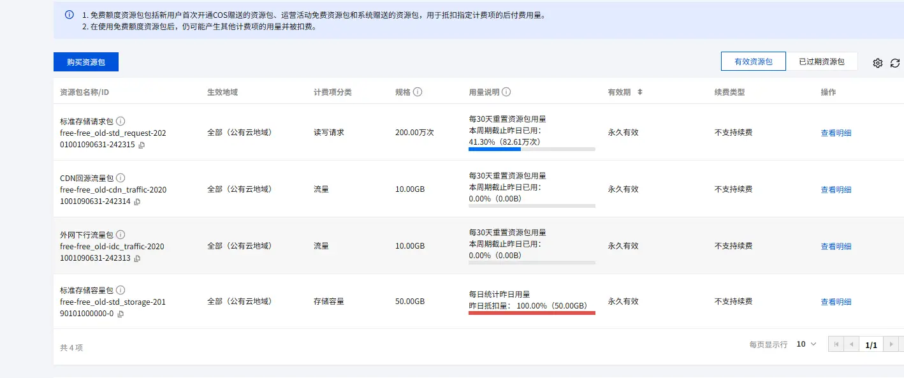Show info for 外网下行流量包
This screenshot has width=904, height=378.
120,235
